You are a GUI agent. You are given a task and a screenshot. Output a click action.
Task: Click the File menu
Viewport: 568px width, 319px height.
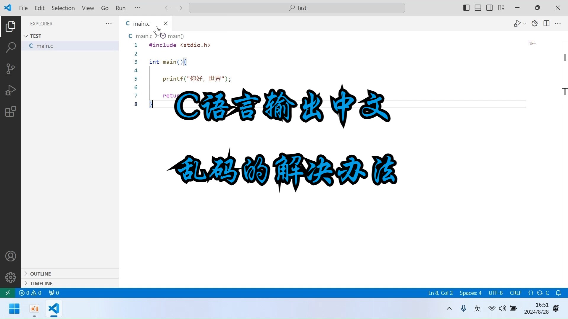click(x=23, y=7)
